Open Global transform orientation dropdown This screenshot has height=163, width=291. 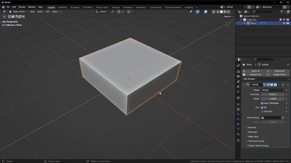click(103, 12)
